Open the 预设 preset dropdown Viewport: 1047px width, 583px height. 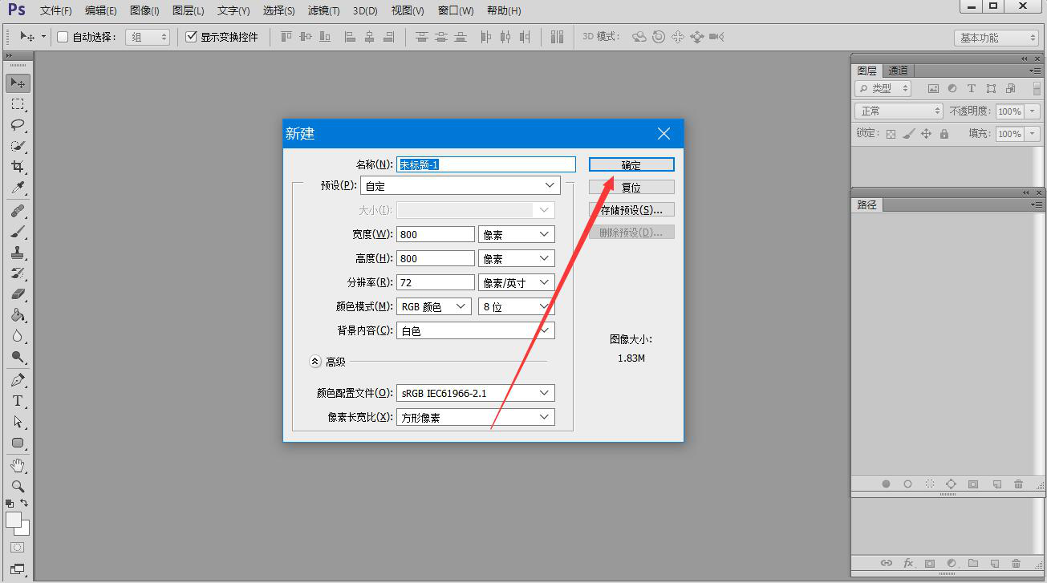coord(460,185)
